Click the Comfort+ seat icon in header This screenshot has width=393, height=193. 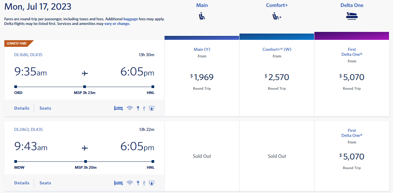(276, 15)
